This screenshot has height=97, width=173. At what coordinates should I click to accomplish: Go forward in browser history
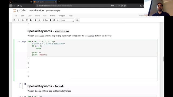point(14,6)
